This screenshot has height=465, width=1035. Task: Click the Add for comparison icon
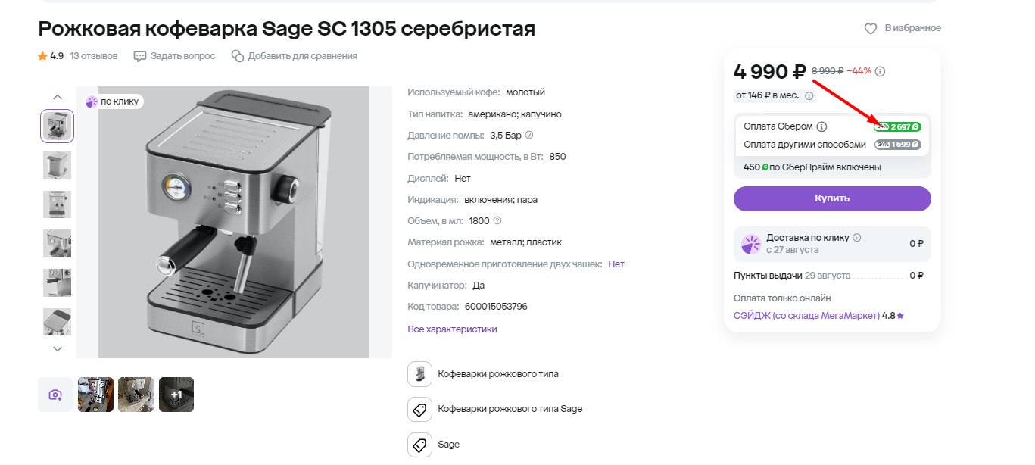[x=238, y=56]
